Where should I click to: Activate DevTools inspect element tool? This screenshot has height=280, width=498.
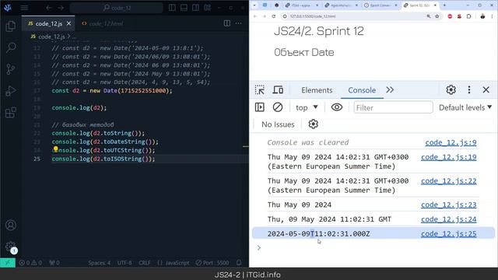click(x=259, y=90)
